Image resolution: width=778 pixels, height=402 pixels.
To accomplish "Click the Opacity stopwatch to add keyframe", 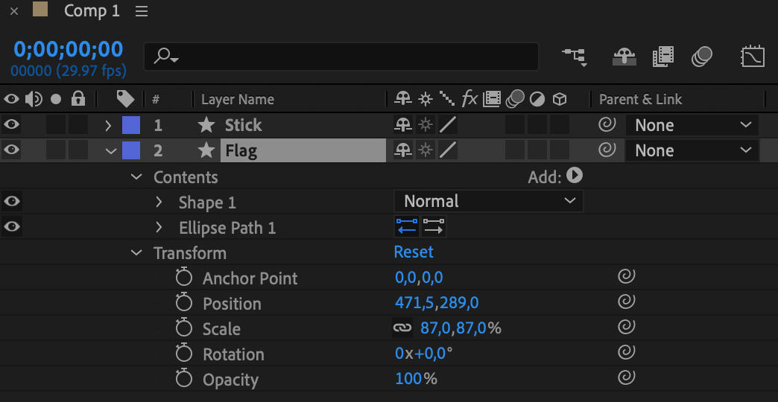I will tap(184, 380).
